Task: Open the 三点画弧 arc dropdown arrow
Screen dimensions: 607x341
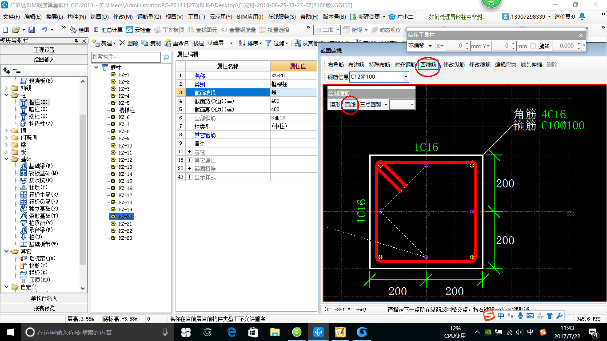Action: point(386,105)
